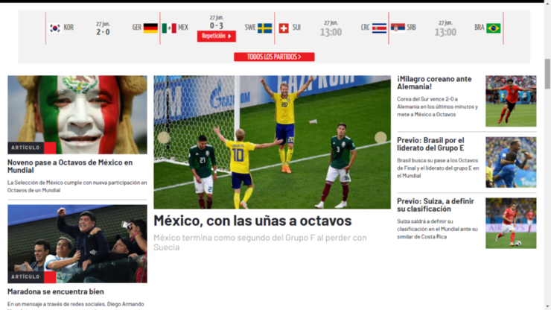The width and height of the screenshot is (551, 310).
Task: Click the page's vertical scrollbar thumb
Action: coord(547,73)
